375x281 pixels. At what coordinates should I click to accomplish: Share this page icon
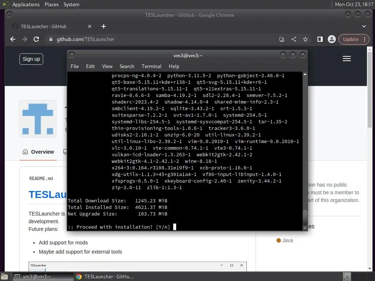(294, 39)
